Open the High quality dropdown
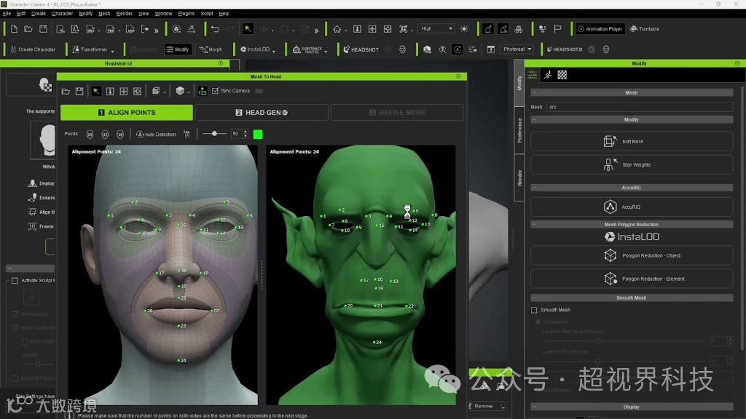Viewport: 746px width, 419px height. click(436, 29)
